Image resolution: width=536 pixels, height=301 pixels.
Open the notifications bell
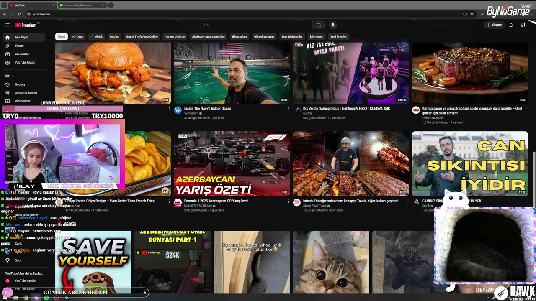[511, 25]
